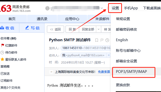Open the dropdown arrow next to 回复全部
The width and height of the screenshot is (161, 92).
[98, 29]
